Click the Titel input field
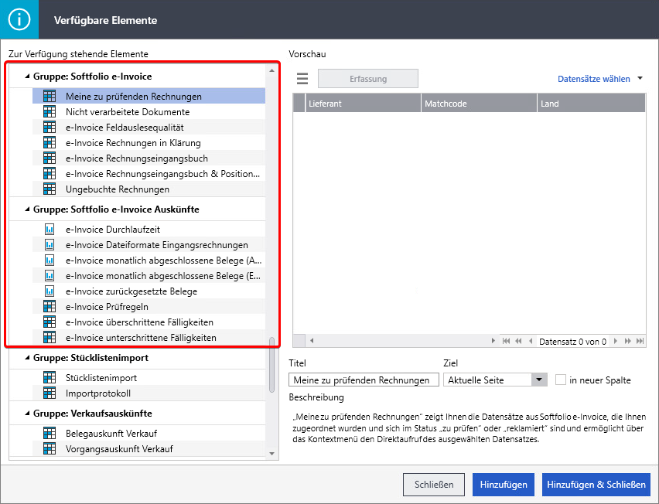 (x=364, y=380)
